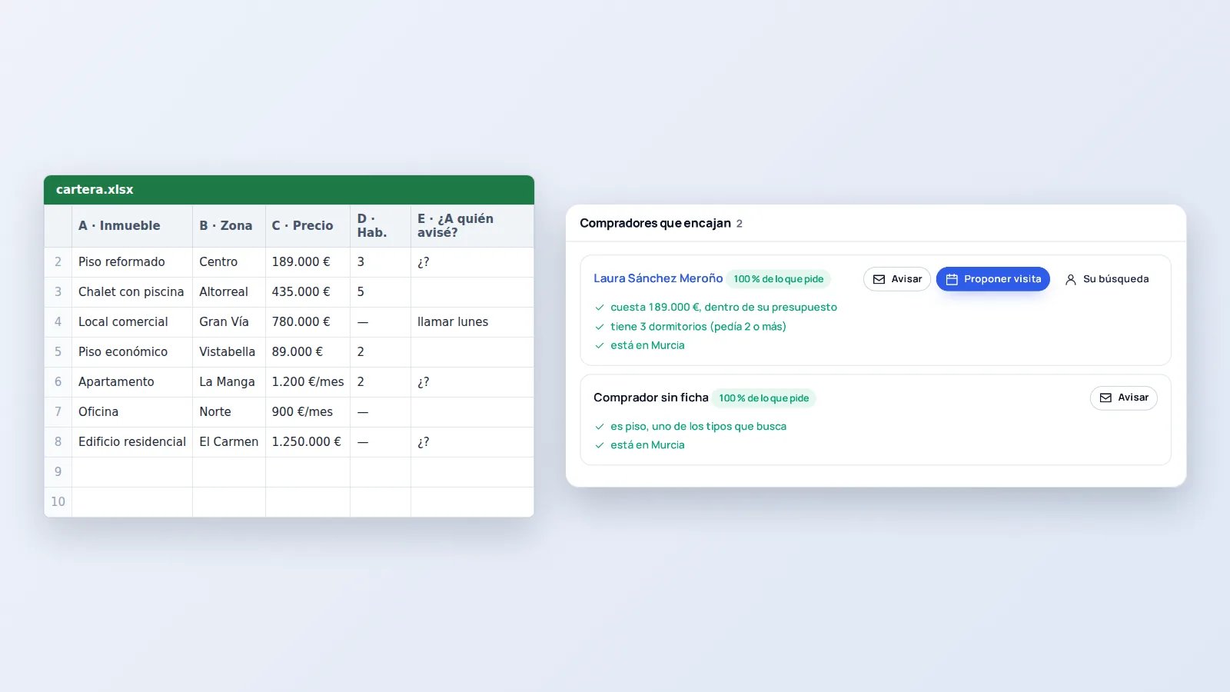Select the 'Gran Vía' zone cell

[229, 322]
